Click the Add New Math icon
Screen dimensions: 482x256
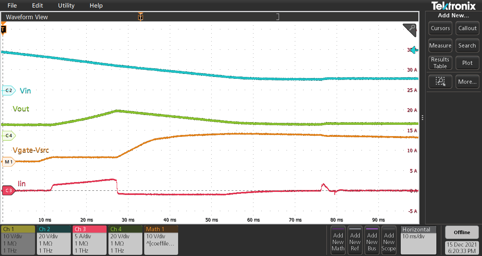[x=338, y=240]
